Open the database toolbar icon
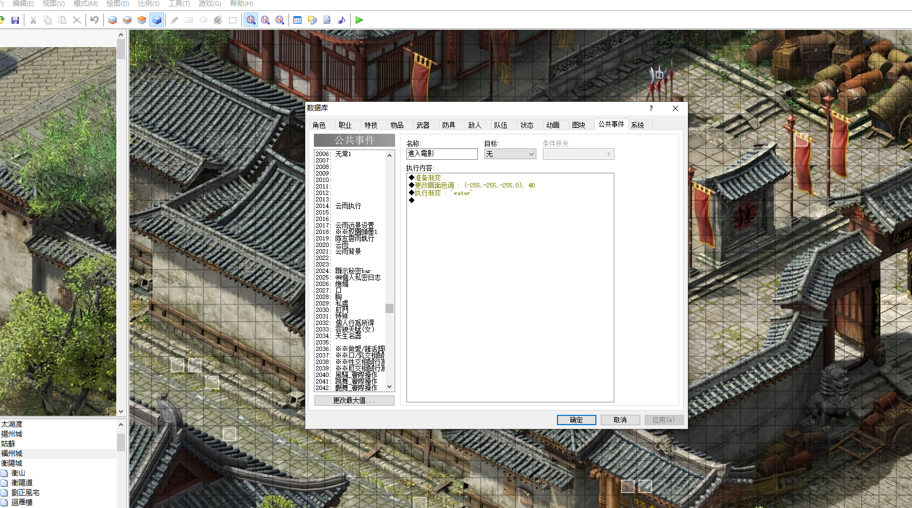This screenshot has width=912, height=508. 298,20
